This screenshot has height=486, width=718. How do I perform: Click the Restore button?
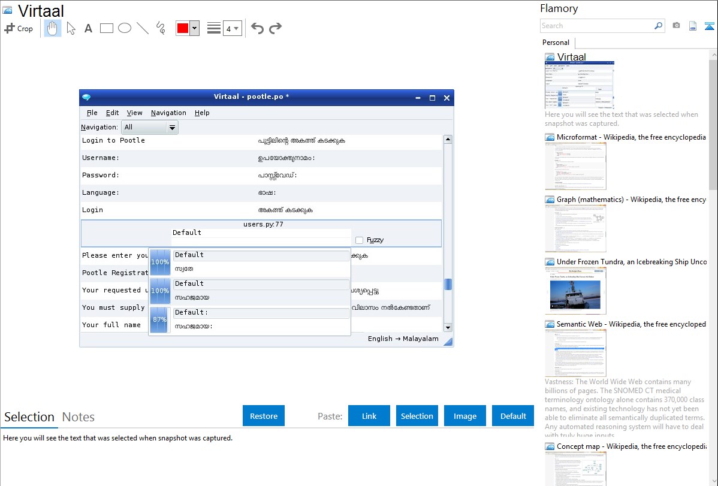(264, 416)
